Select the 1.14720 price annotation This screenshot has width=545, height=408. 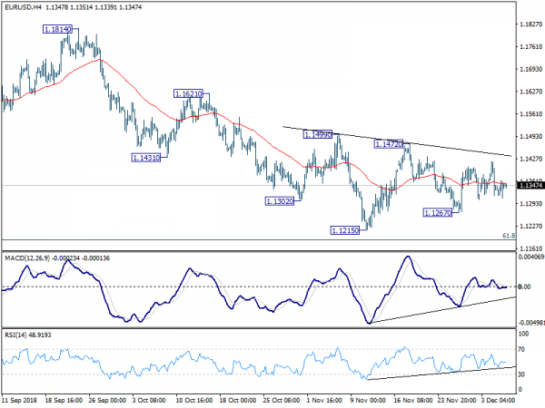tap(388, 143)
